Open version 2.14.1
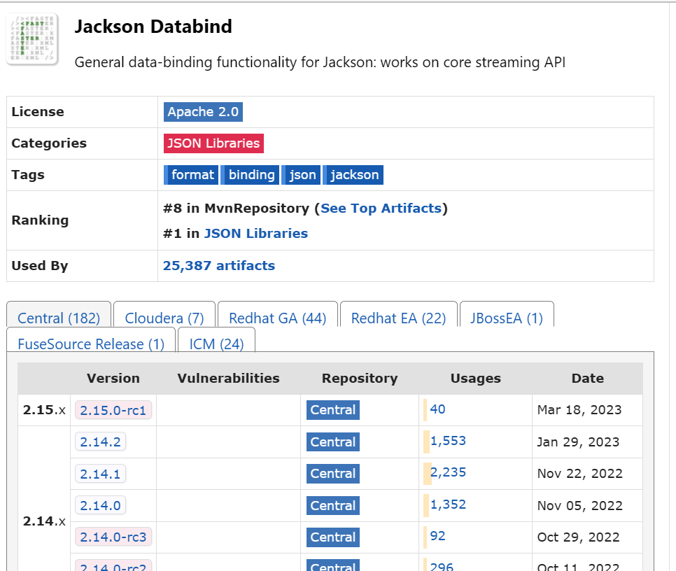Image resolution: width=676 pixels, height=571 pixels. click(x=101, y=474)
